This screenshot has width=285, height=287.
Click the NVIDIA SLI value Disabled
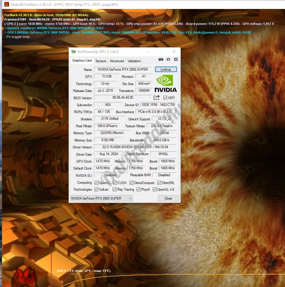pyautogui.click(x=110, y=175)
